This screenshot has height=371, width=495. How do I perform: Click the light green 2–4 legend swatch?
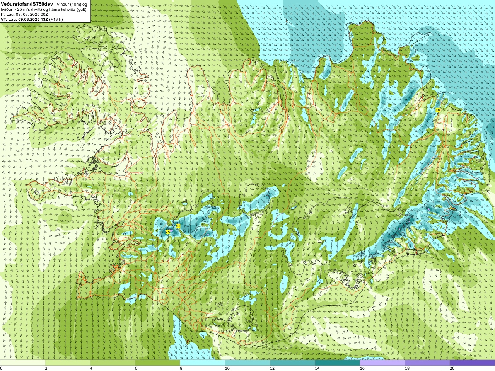(67, 363)
